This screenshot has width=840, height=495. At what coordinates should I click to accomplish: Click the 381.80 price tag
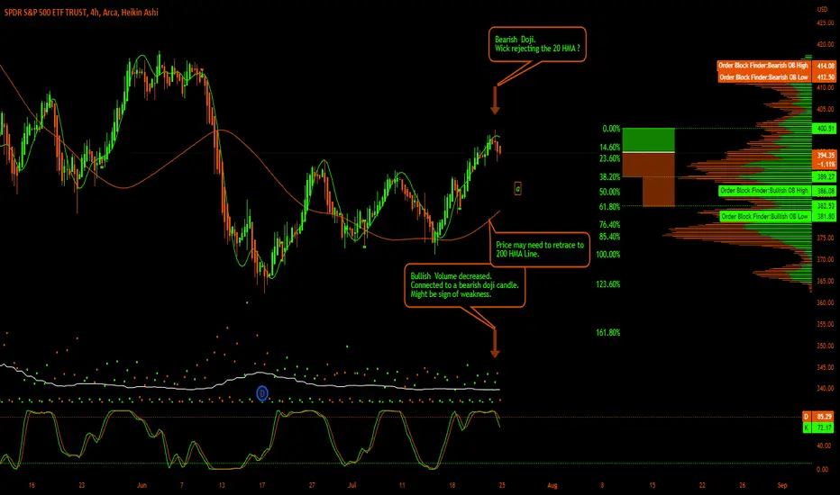click(825, 217)
